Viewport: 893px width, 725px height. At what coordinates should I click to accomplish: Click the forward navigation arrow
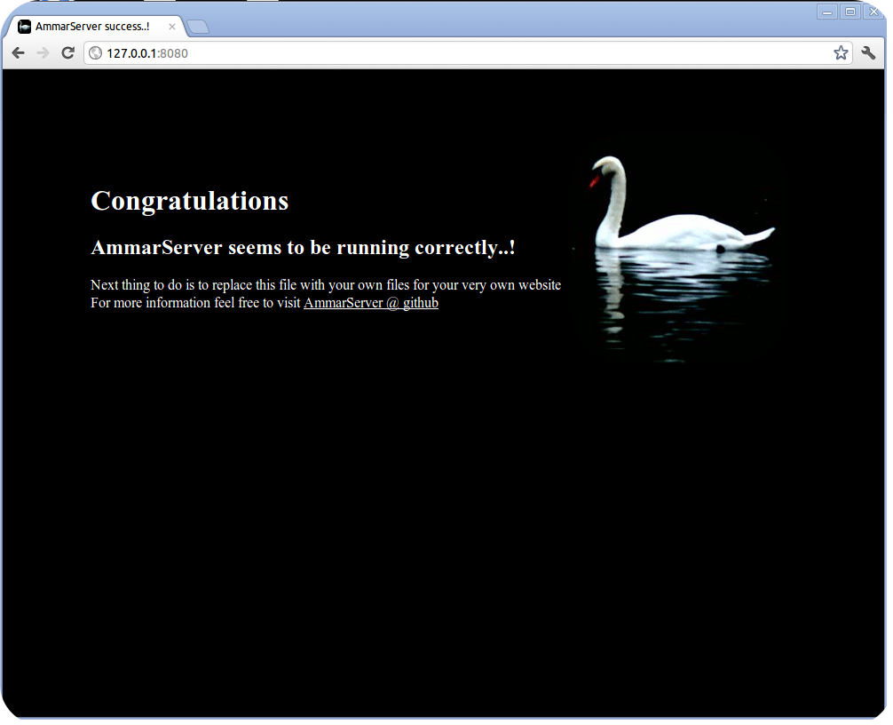(x=43, y=53)
